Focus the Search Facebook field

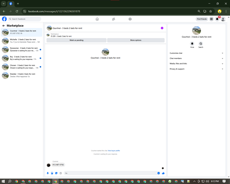[24, 19]
